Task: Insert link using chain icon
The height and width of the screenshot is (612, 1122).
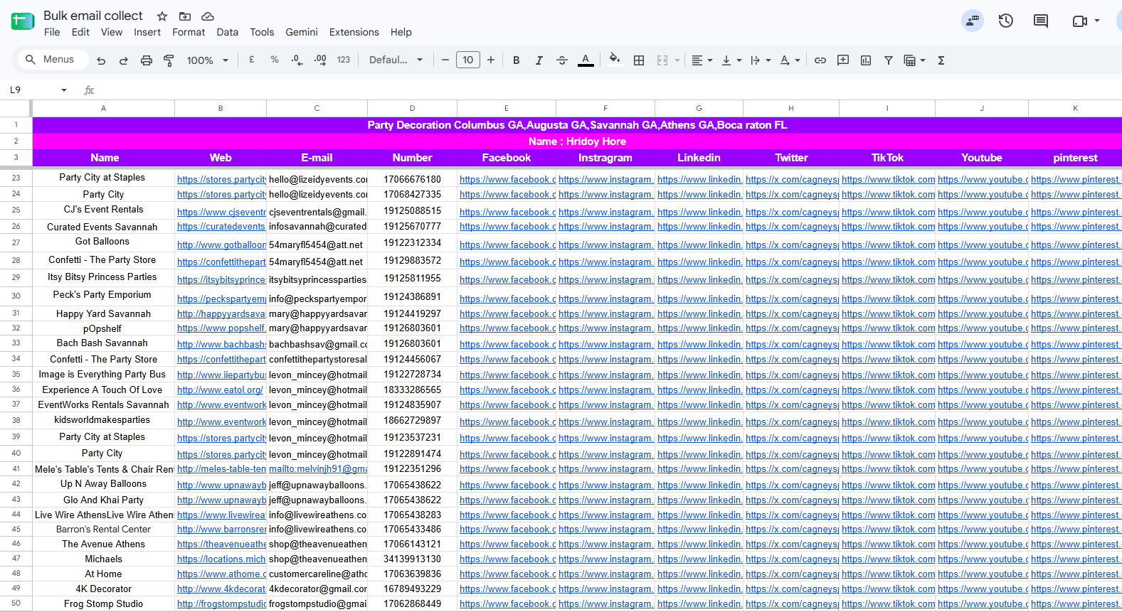Action: (820, 60)
